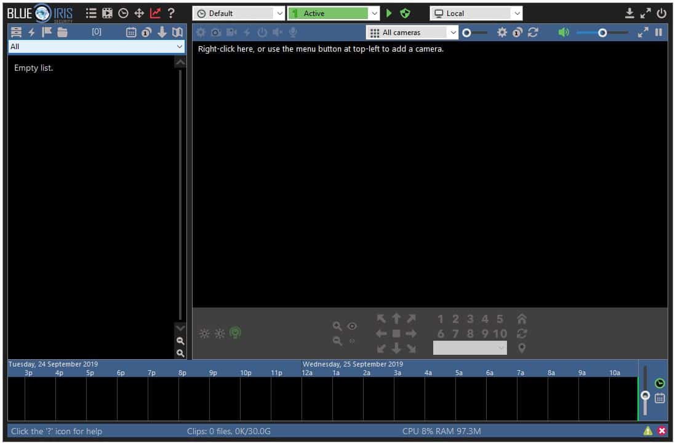Open help with the question mark icon

tap(171, 13)
